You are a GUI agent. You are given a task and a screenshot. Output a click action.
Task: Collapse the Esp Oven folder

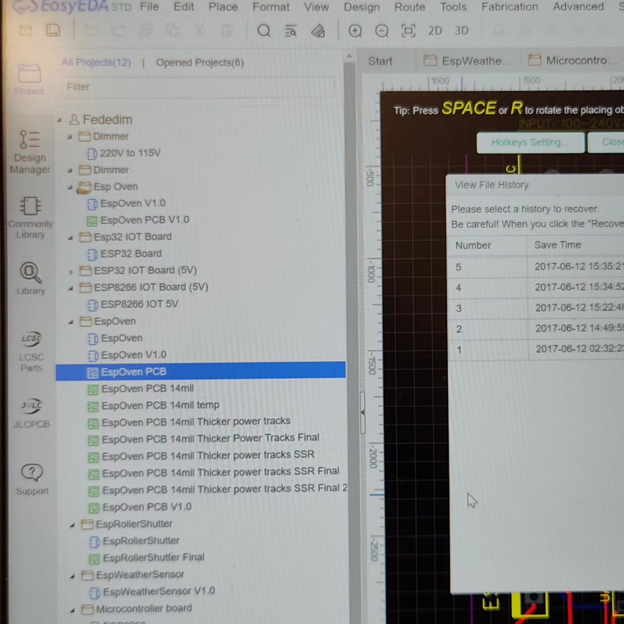coord(70,188)
